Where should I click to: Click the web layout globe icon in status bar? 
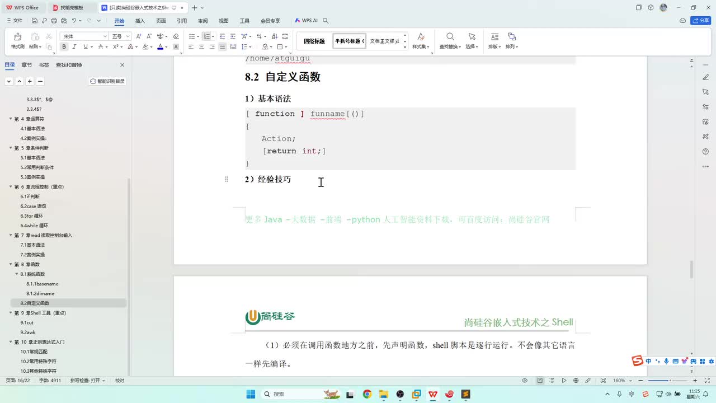576,381
